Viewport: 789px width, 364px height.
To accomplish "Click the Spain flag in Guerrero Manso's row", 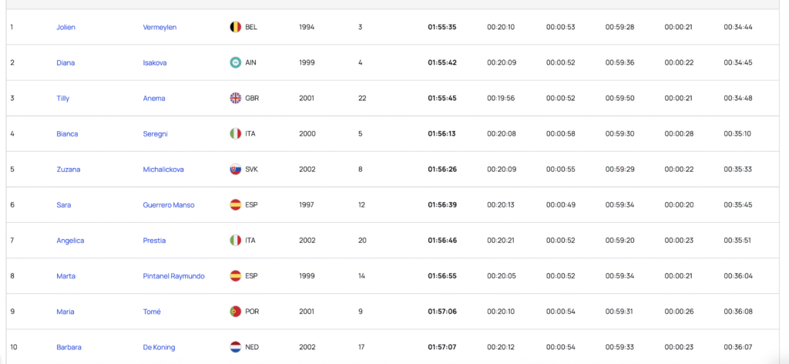I will coord(236,204).
